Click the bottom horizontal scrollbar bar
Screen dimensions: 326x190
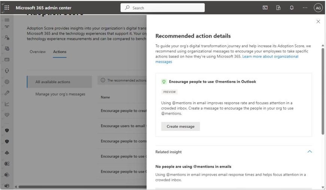point(83,187)
